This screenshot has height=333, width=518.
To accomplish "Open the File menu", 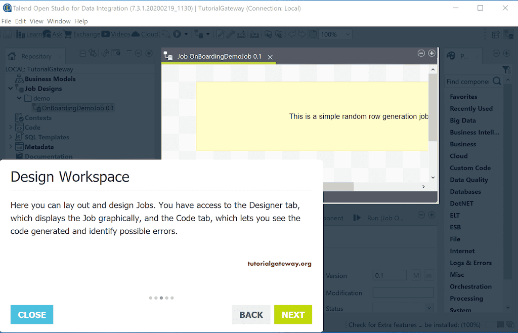I will point(6,21).
